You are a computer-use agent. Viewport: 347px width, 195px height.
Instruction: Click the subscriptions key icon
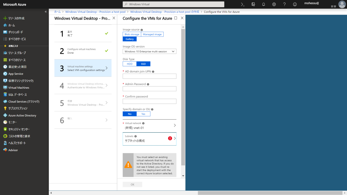pos(5,108)
